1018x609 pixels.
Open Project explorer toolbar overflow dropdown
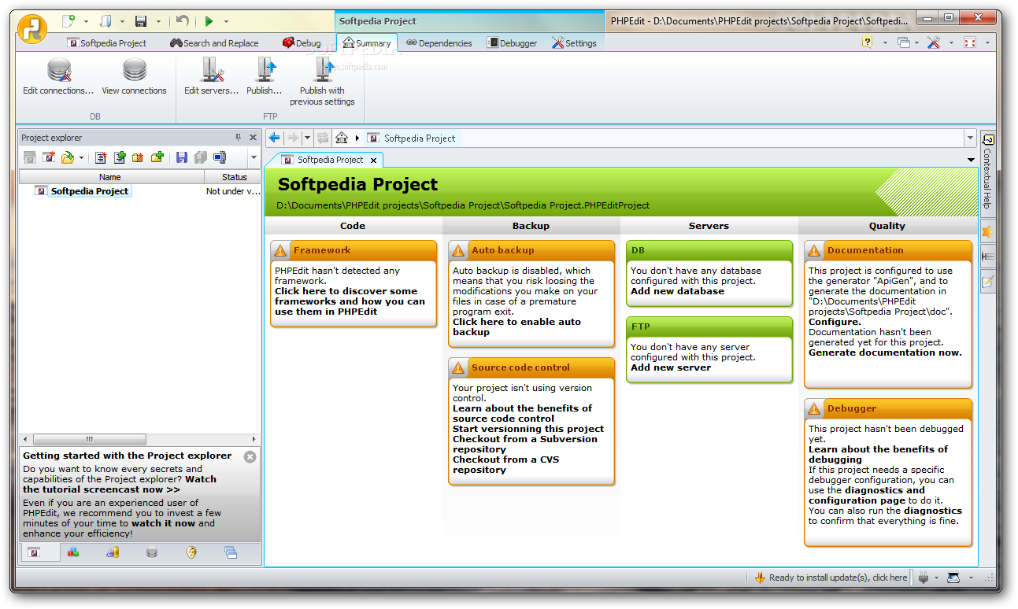[x=254, y=158]
